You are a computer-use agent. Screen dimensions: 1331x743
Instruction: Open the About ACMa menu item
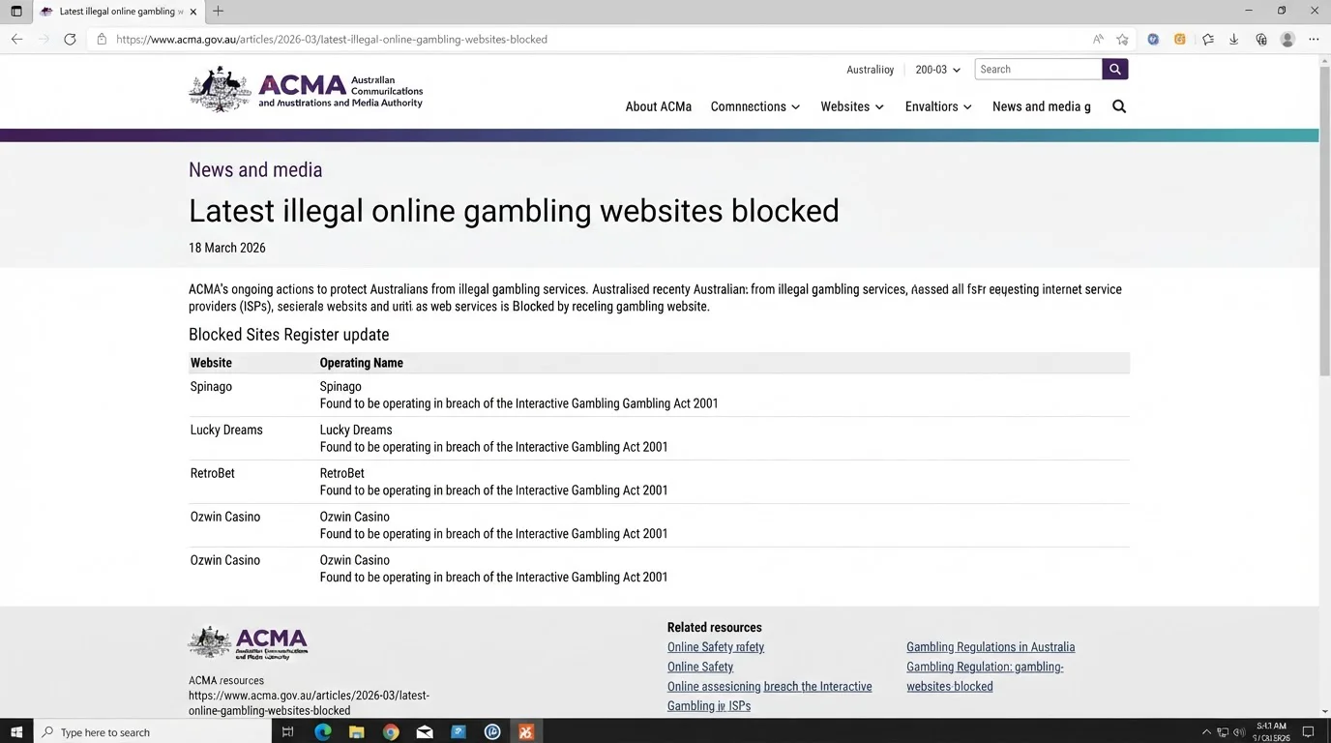point(658,106)
